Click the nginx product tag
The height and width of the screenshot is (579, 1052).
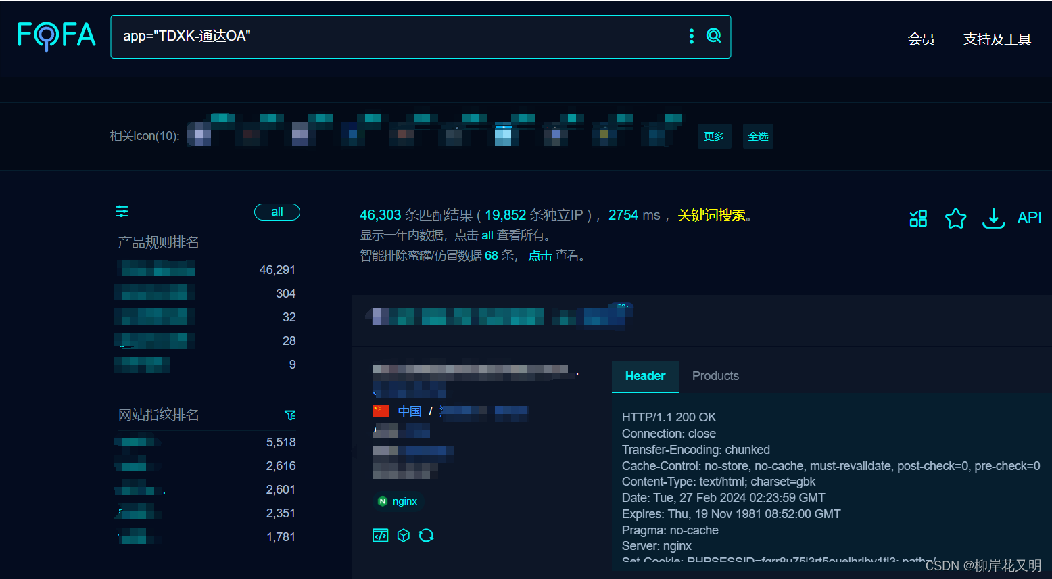click(398, 501)
